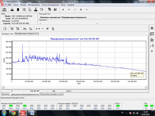Open the Инструменты menu
This screenshot has width=155, height=116.
34,5
